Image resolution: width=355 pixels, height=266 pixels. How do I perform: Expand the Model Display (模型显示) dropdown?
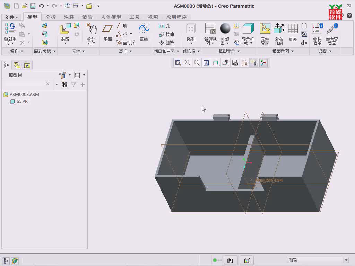230,51
